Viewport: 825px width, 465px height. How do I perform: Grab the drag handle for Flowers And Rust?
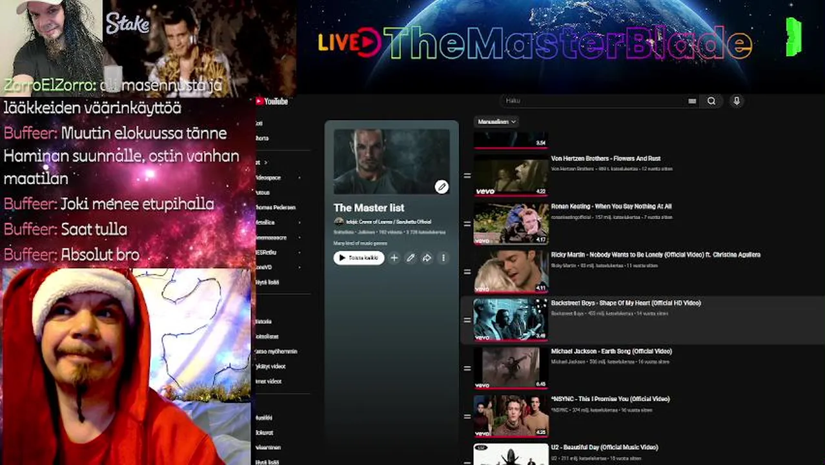point(467,176)
